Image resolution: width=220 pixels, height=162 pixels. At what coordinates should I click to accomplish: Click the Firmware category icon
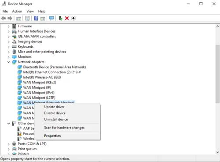(x=14, y=26)
